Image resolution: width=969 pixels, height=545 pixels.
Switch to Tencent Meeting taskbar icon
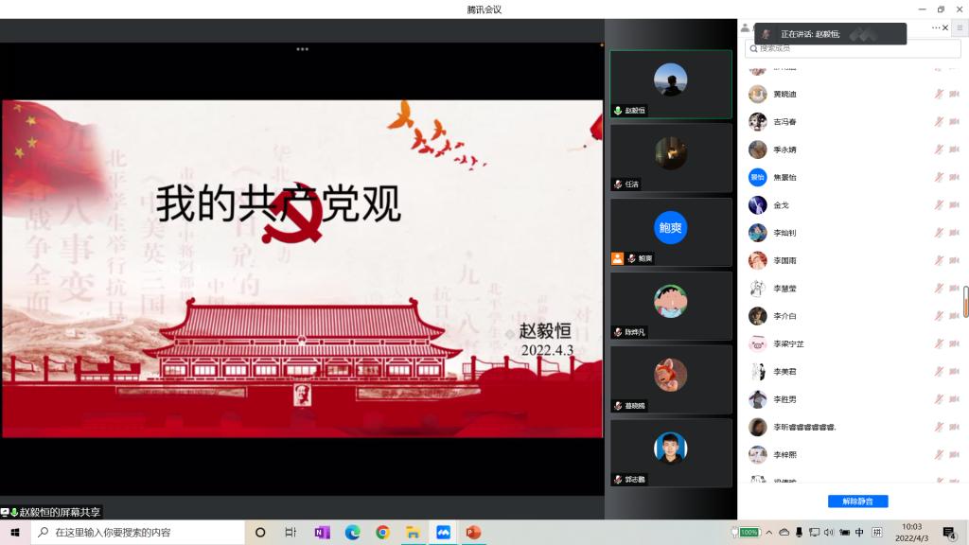tap(443, 532)
